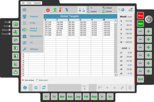Click the green coordinate axes key
The height and width of the screenshot is (102, 154).
click(15, 64)
